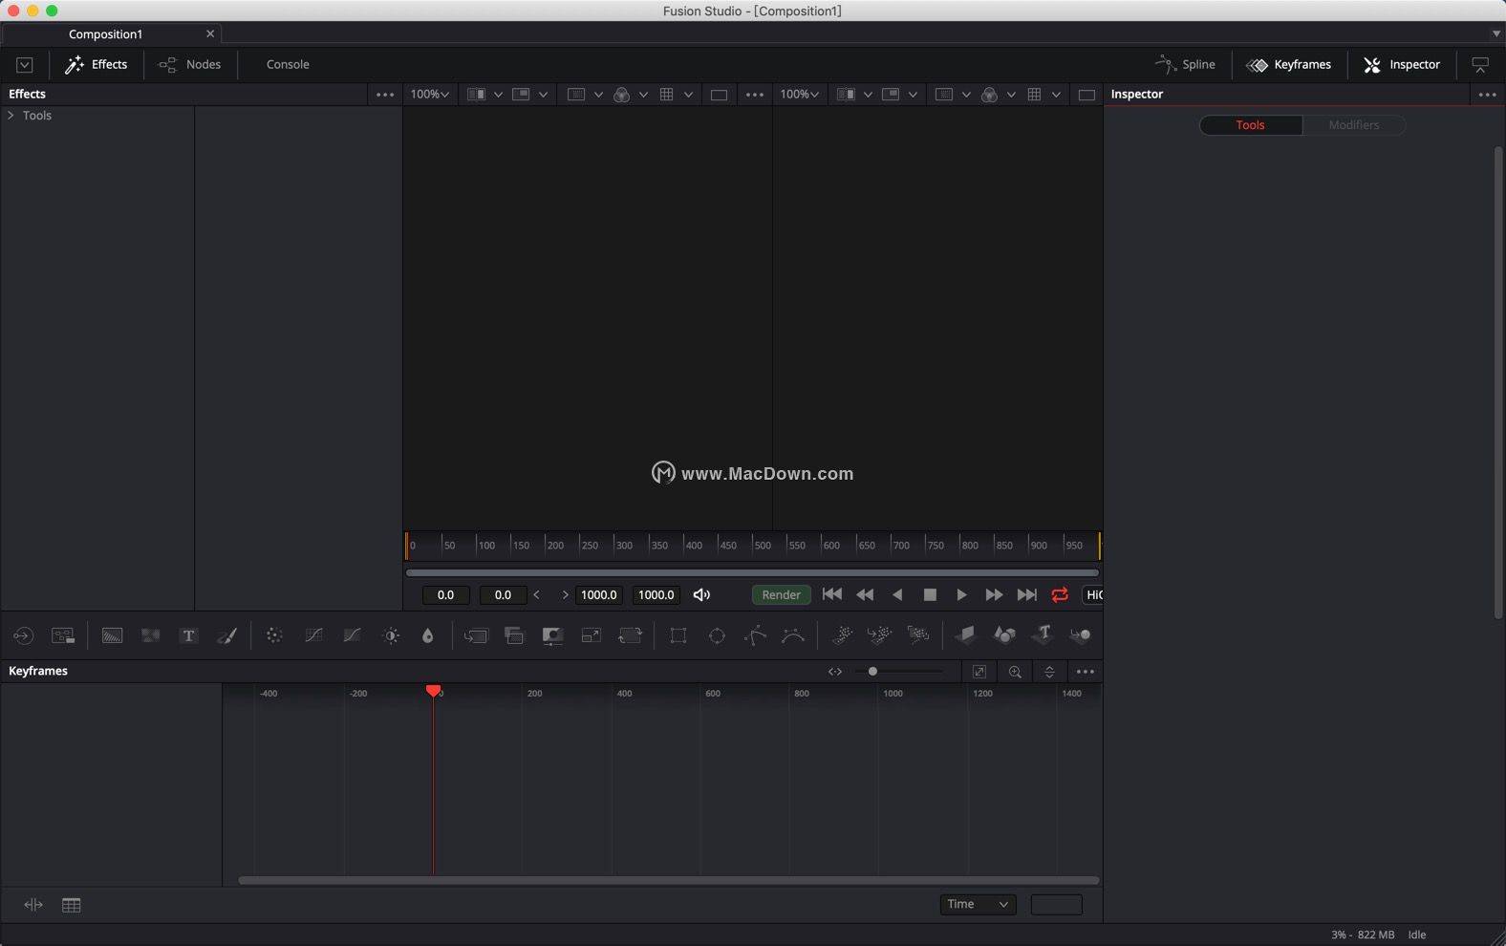Mute audio with the speaker icon

coord(701,594)
